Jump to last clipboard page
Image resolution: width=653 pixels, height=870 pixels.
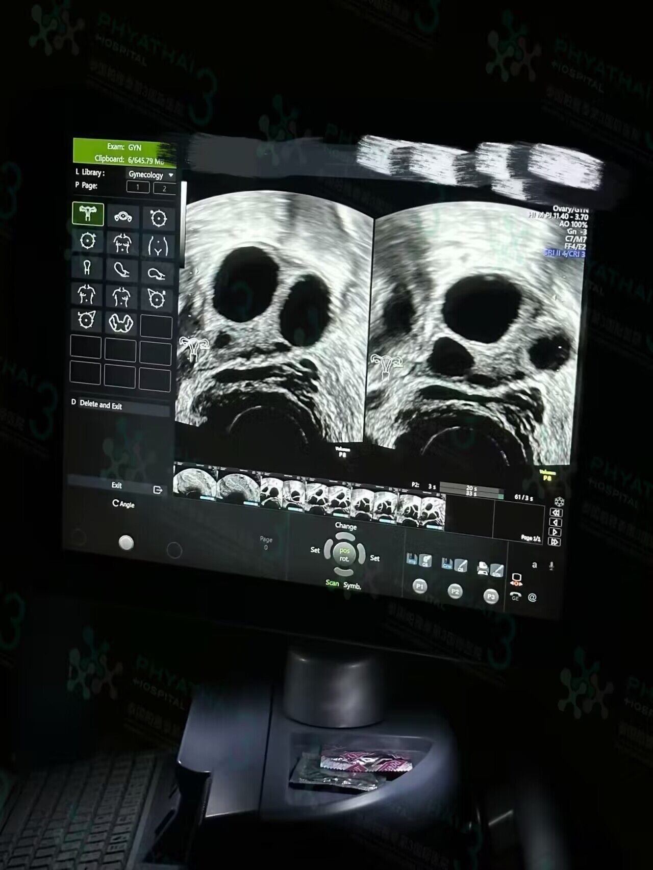coord(555,542)
